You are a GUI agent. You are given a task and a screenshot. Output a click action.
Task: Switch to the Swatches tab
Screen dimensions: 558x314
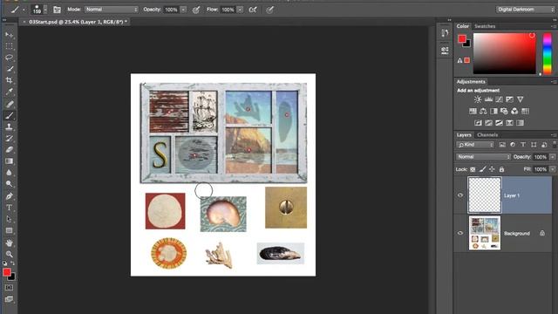point(485,26)
